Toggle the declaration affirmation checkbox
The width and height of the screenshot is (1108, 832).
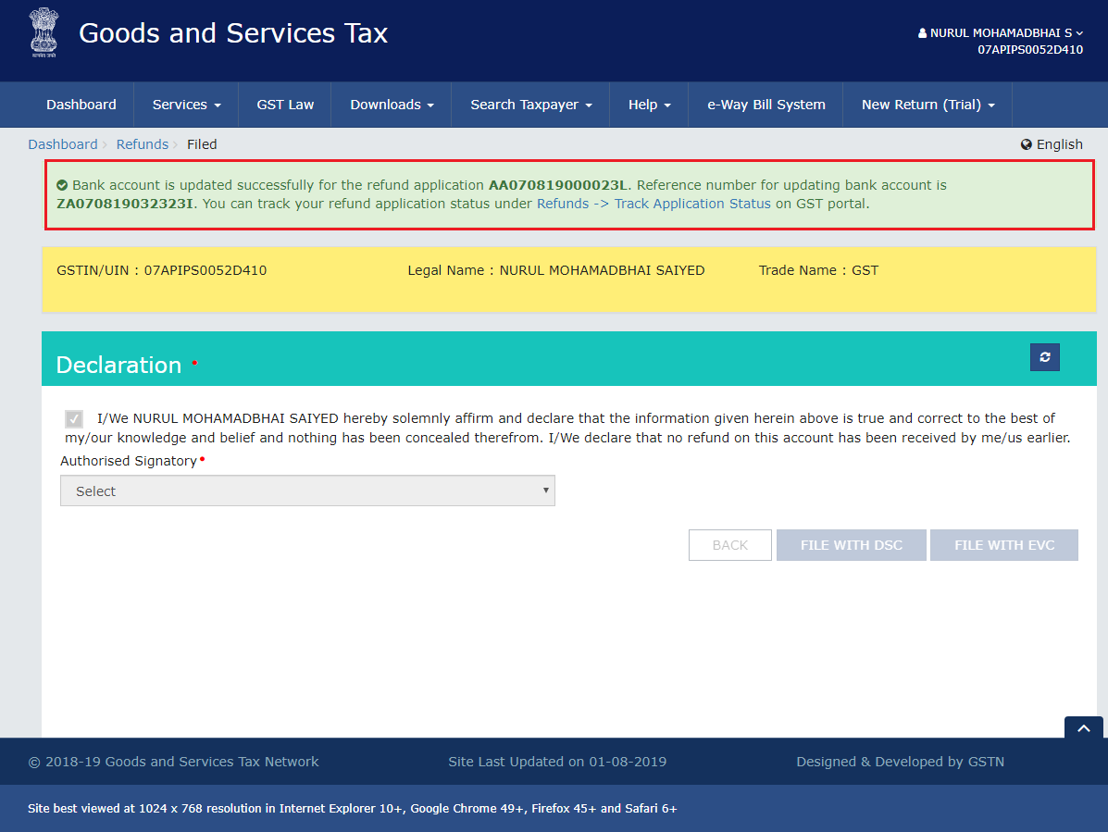click(74, 419)
